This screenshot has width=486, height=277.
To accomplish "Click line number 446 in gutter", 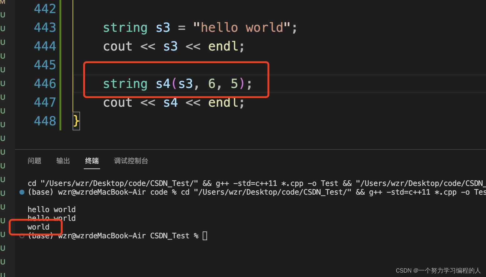I will [x=45, y=84].
